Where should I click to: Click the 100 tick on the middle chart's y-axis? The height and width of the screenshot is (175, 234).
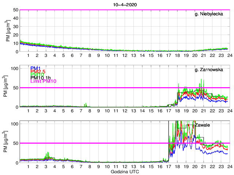[x=15, y=69]
